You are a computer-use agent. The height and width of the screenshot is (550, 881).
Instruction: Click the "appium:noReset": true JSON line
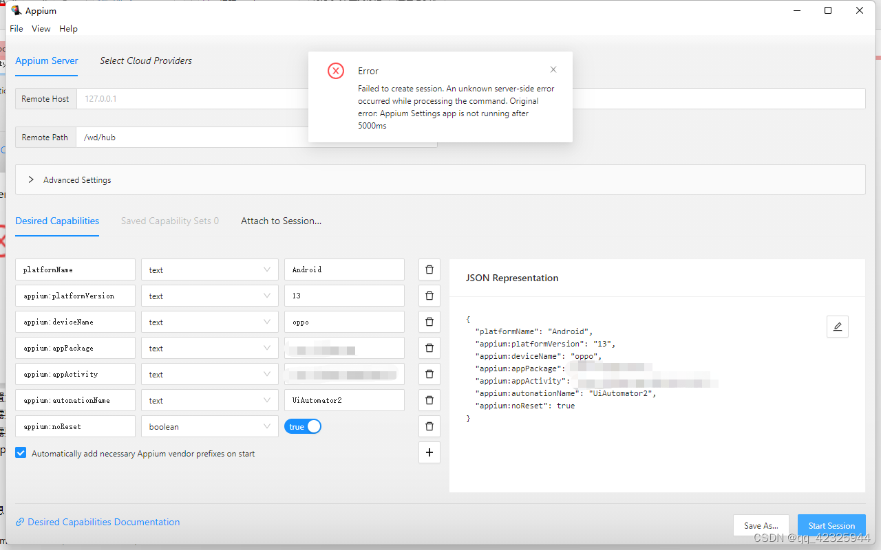point(525,406)
